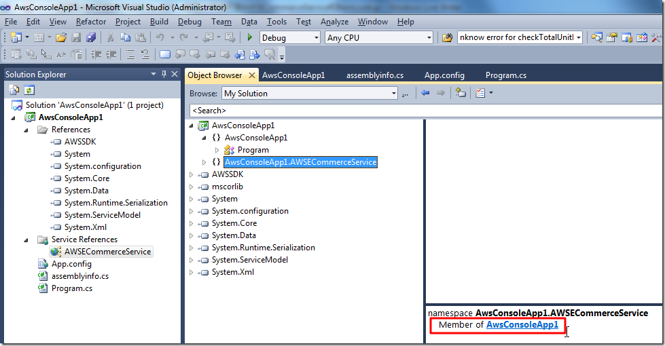Open the Analyze menu
The width and height of the screenshot is (665, 346).
pos(335,22)
